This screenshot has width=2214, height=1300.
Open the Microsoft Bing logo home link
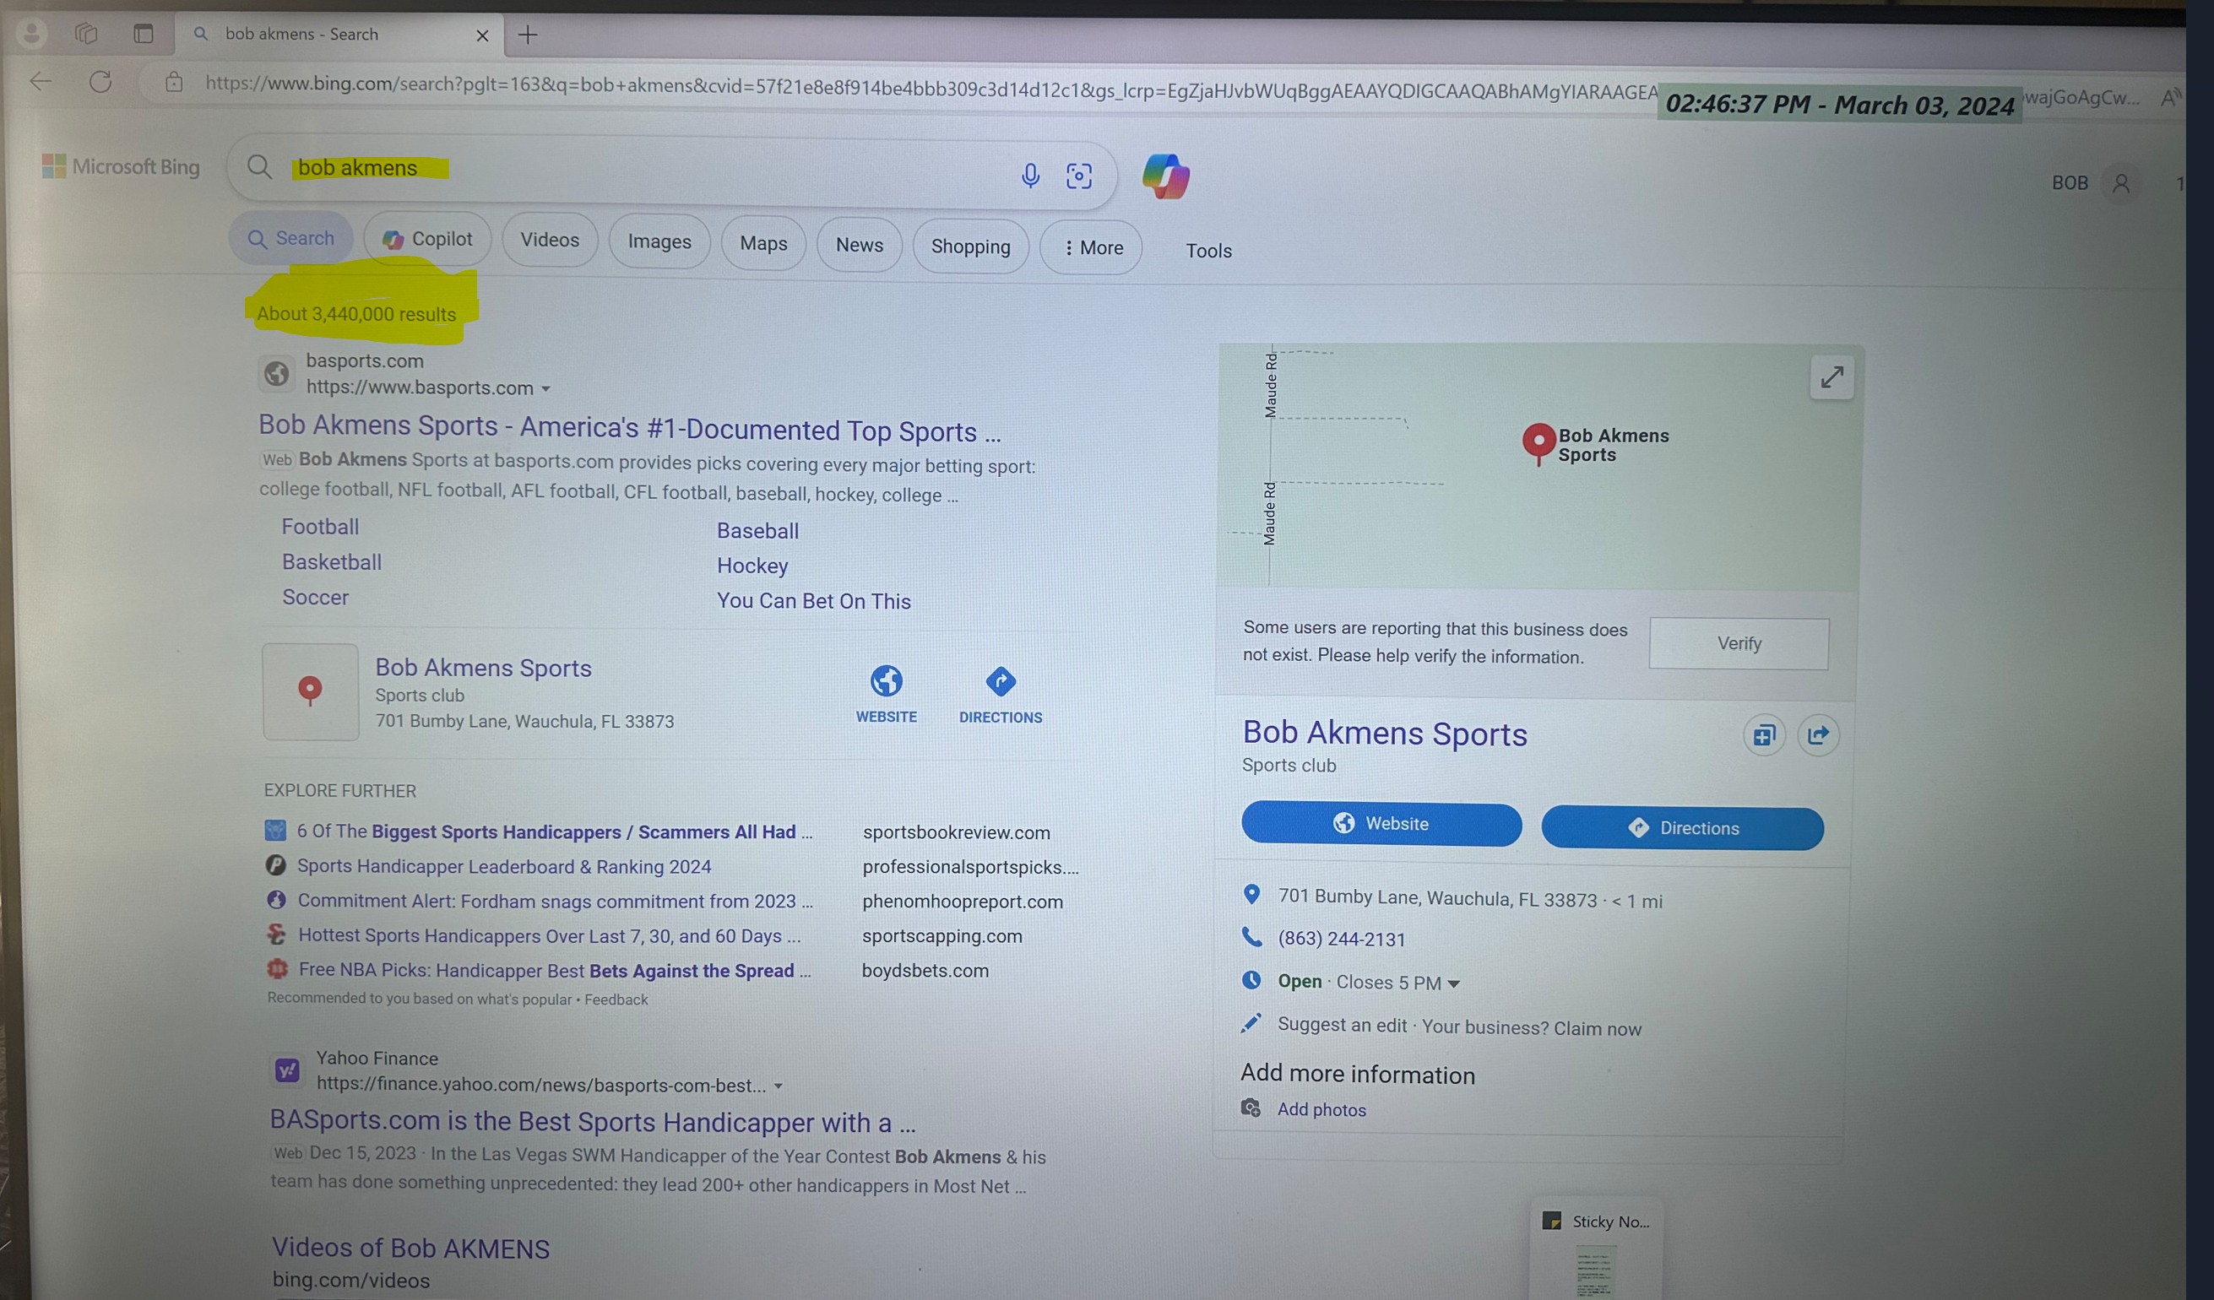(x=122, y=166)
